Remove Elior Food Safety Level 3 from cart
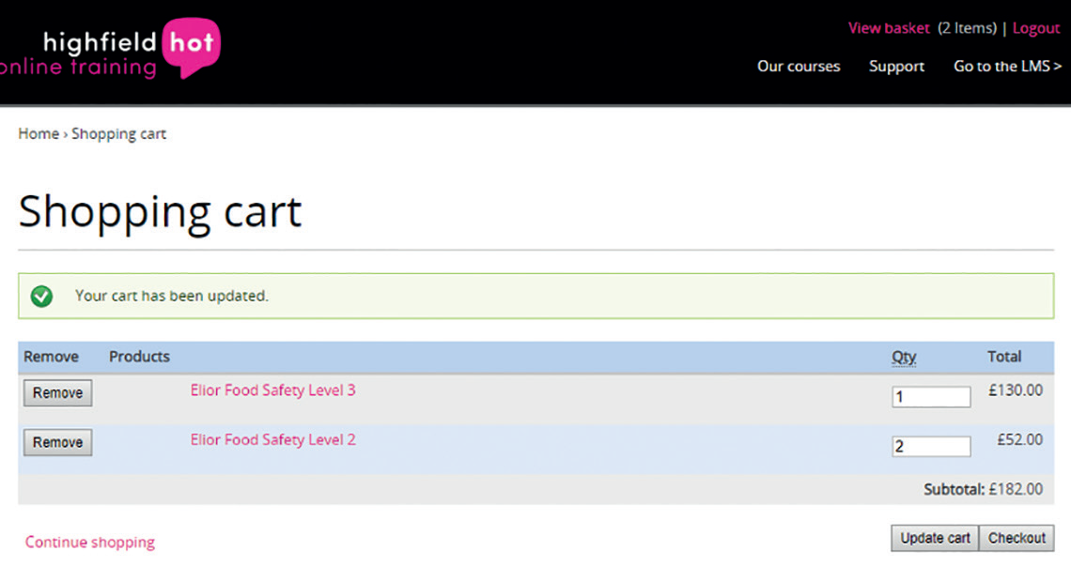This screenshot has height=581, width=1071. tap(57, 393)
